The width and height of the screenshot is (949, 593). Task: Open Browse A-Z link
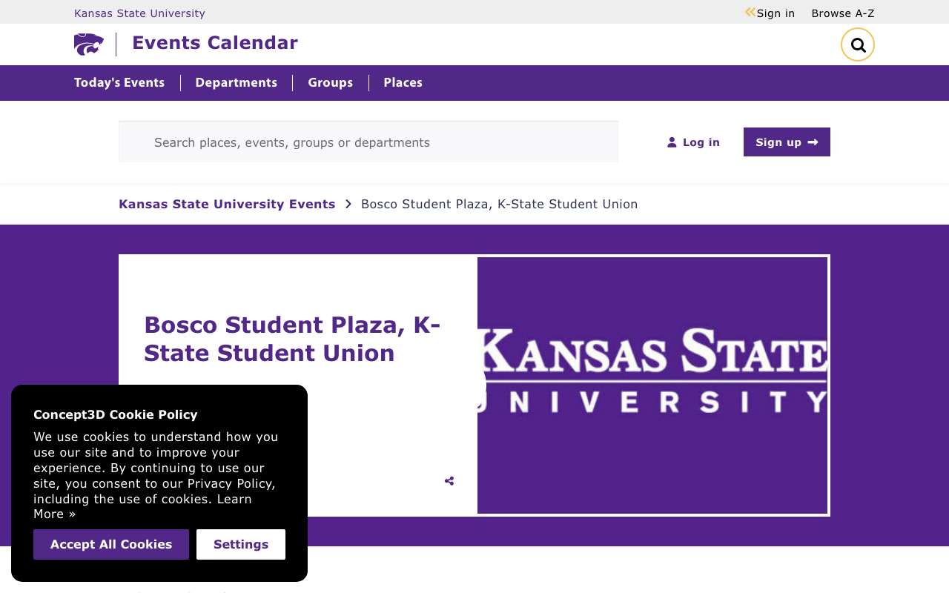tap(843, 13)
